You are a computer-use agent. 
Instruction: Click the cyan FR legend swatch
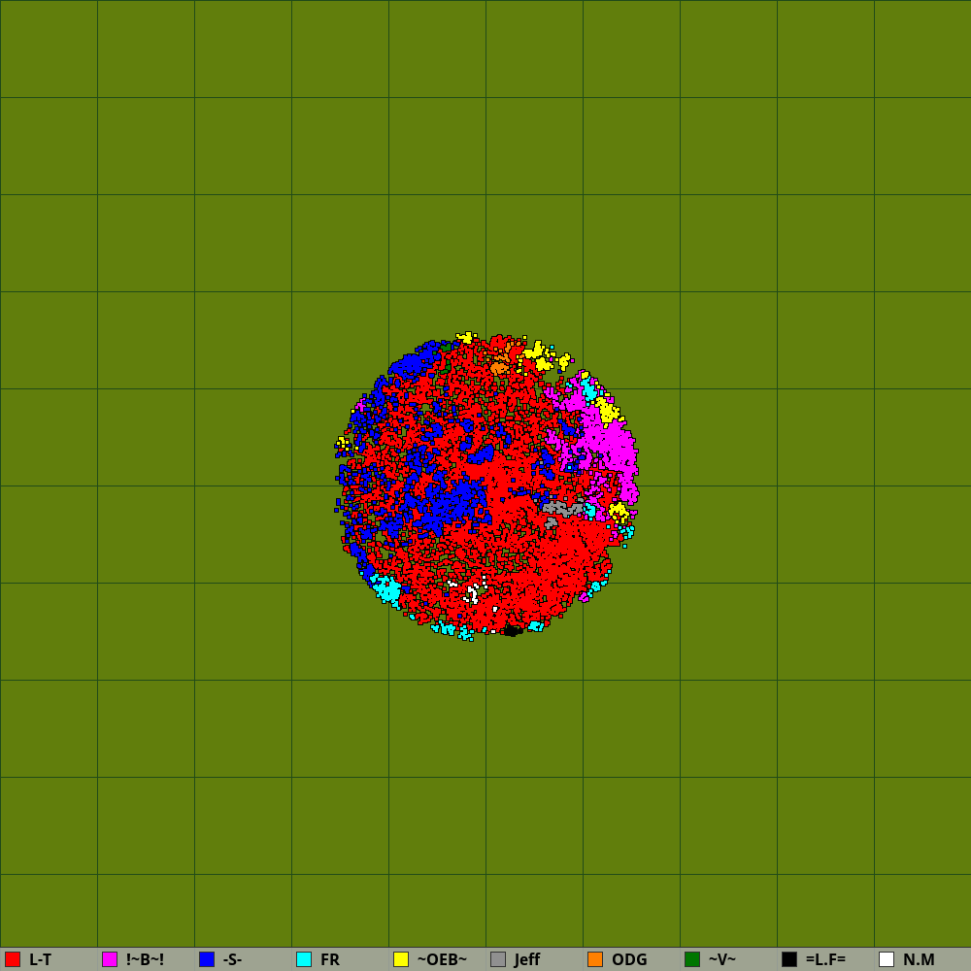[304, 959]
